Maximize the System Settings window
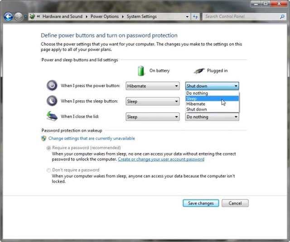 pos(266,4)
